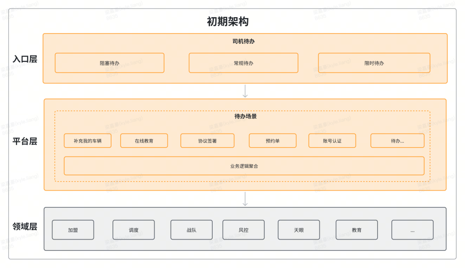Select the 待办... scenario box
Viewport: 465px width, 268px height.
[x=397, y=141]
